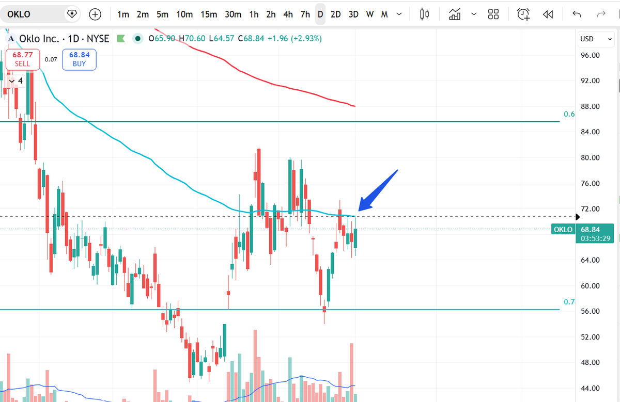The height and width of the screenshot is (402, 620).
Task: Switch chart to 1h interval
Action: click(x=254, y=14)
